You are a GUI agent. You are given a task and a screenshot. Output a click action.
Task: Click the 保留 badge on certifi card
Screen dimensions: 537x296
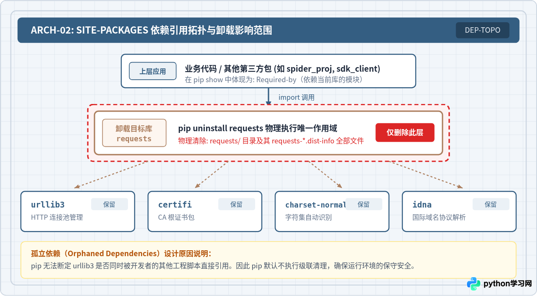click(237, 204)
